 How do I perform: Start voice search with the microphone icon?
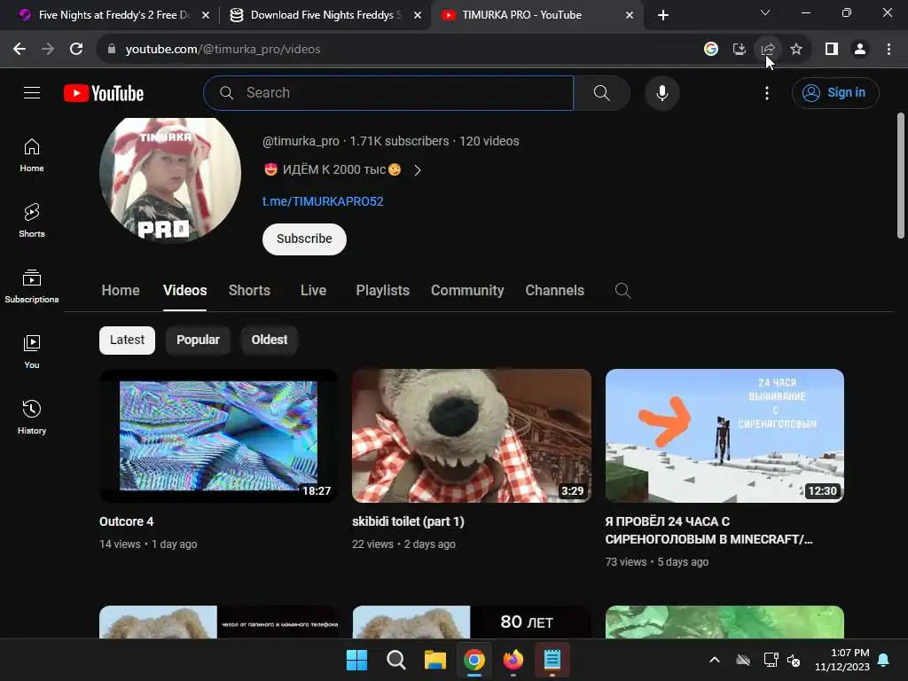(661, 92)
